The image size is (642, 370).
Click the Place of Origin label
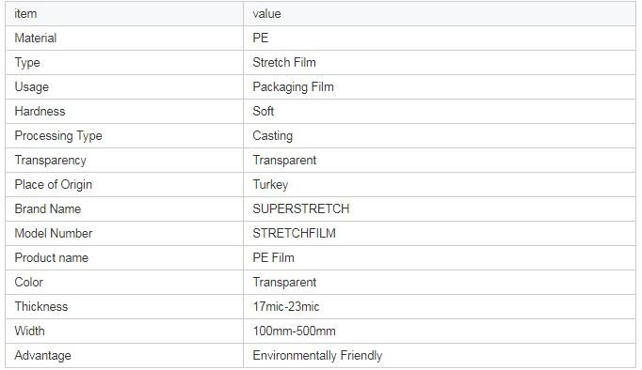(x=54, y=185)
